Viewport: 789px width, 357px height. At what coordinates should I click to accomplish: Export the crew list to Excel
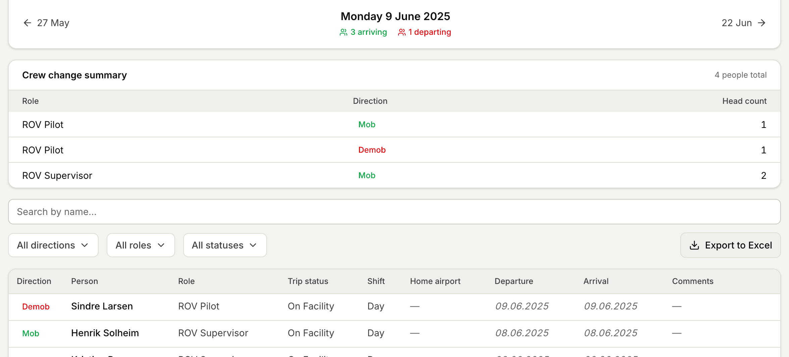click(731, 245)
